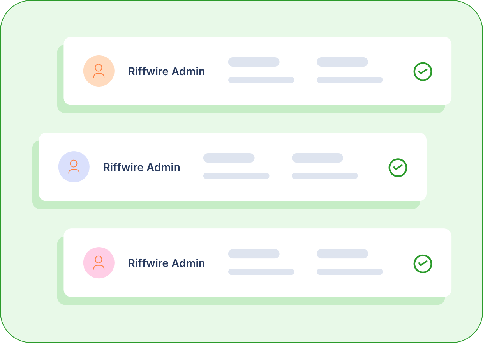Toggle green checkmark in lavender-avatar card
Image resolution: width=483 pixels, height=343 pixels.
pyautogui.click(x=398, y=168)
